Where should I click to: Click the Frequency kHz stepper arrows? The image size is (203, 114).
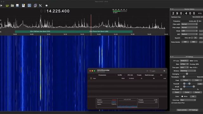pyautogui.click(x=197, y=21)
